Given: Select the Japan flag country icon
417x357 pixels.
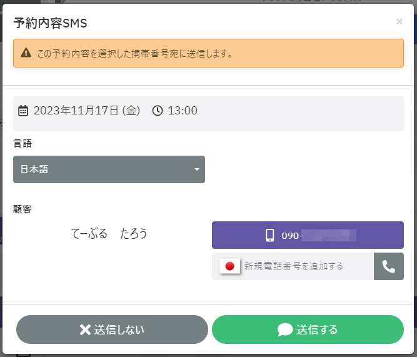Looking at the screenshot, I should point(229,266).
